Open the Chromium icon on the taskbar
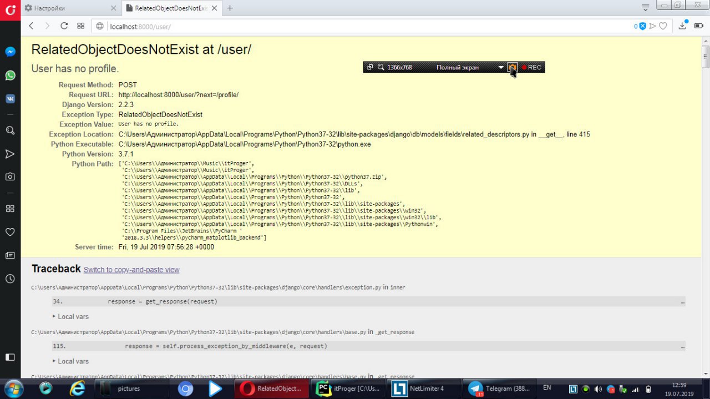This screenshot has height=399, width=710. 185,388
